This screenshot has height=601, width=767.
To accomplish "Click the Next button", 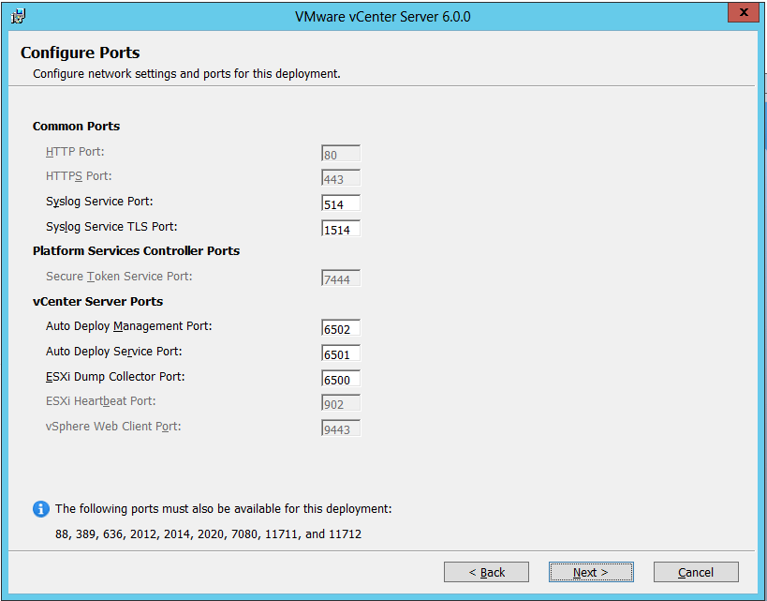I will point(591,572).
